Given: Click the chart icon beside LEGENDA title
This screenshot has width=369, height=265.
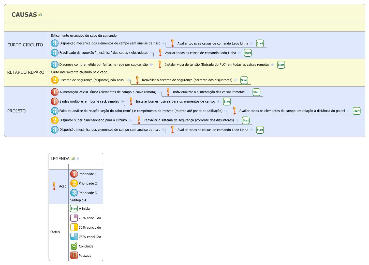Looking at the screenshot, I should pos(73,159).
